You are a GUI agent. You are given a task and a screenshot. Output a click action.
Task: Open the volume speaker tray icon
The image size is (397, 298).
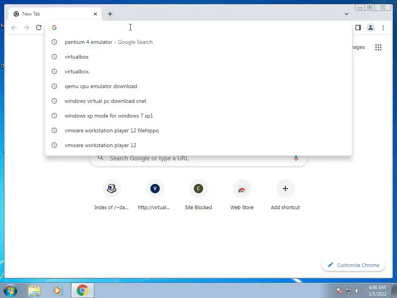tap(357, 291)
